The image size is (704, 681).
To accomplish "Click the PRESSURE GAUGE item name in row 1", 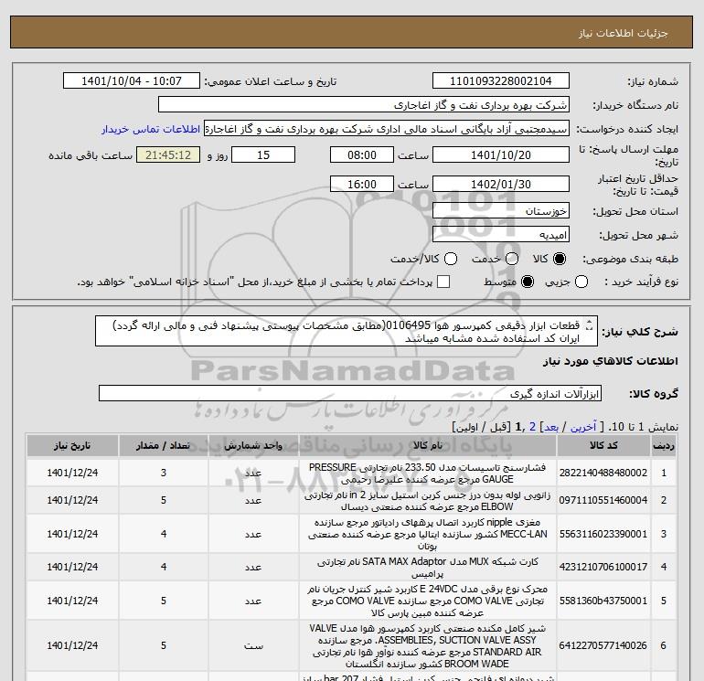I will point(428,474).
